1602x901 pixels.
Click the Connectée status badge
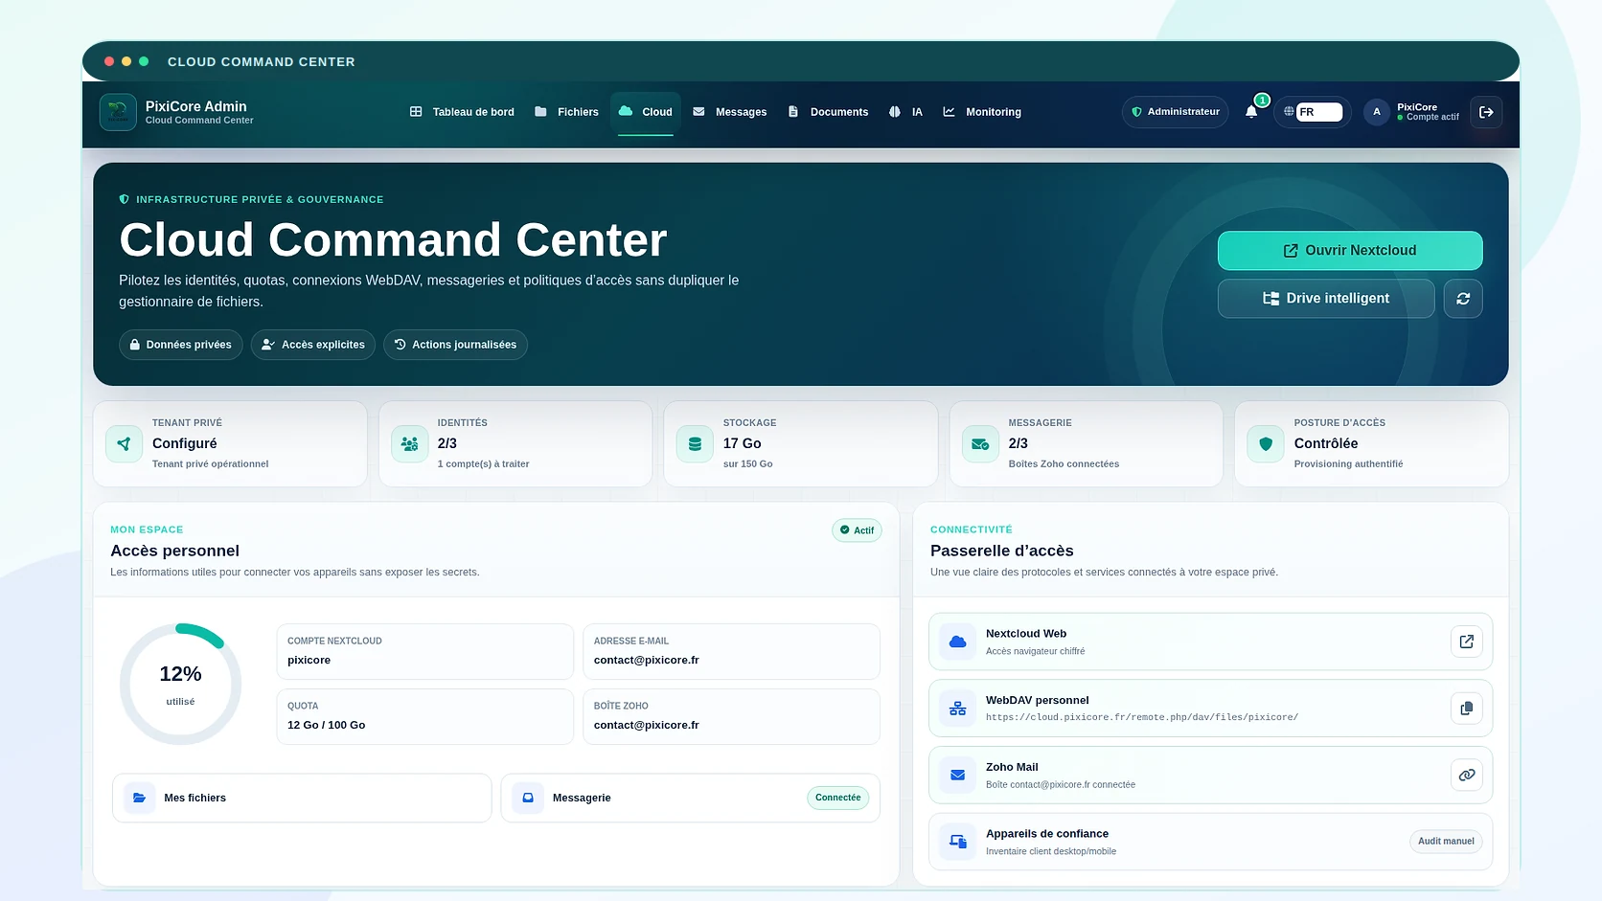[x=838, y=798]
